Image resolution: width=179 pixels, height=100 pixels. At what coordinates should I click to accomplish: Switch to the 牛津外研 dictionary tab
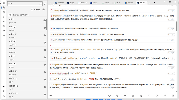coord(60,3)
